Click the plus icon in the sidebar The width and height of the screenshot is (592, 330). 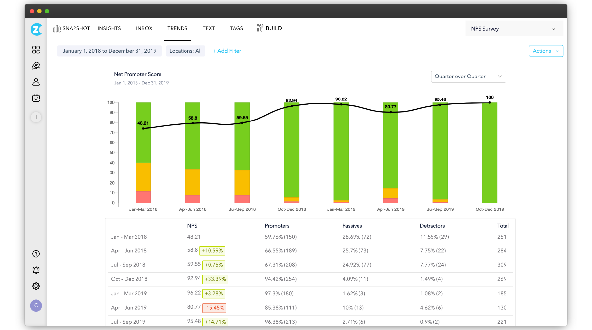pyautogui.click(x=36, y=117)
